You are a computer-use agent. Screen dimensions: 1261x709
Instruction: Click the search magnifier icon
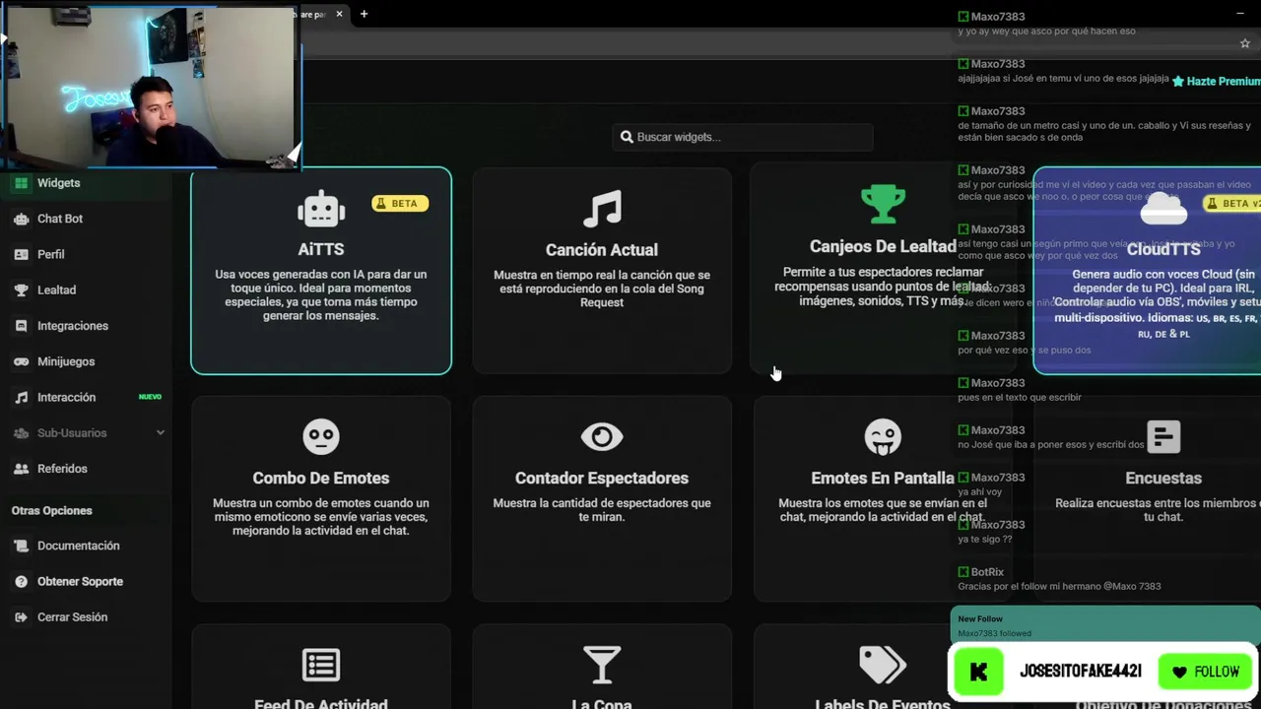[x=627, y=137]
